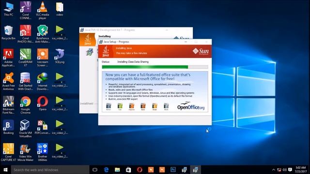This screenshot has width=310, height=174.
Task: Open ByteFence Anti-Malware shortcut
Action: pyautogui.click(x=43, y=34)
